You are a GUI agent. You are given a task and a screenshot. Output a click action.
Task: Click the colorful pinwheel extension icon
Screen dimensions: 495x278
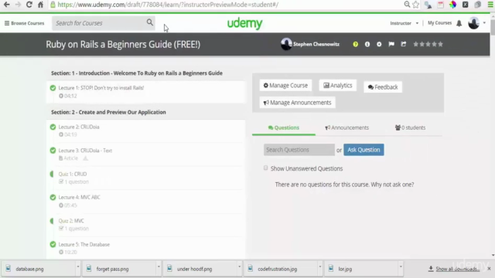[452, 5]
